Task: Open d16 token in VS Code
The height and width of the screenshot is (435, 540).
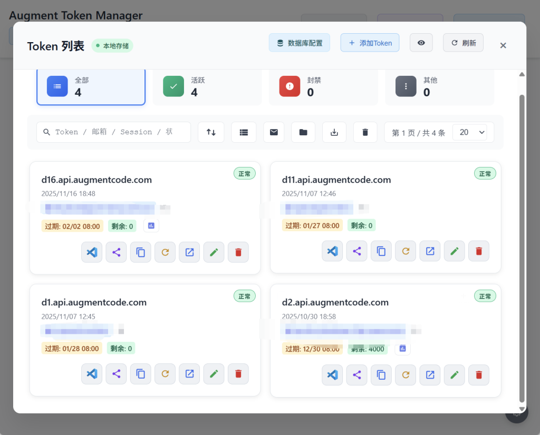Action: [x=92, y=252]
